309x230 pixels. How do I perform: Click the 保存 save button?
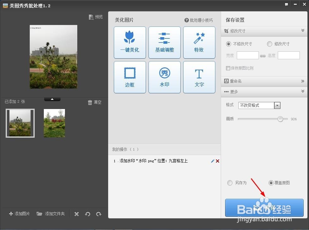(264, 208)
